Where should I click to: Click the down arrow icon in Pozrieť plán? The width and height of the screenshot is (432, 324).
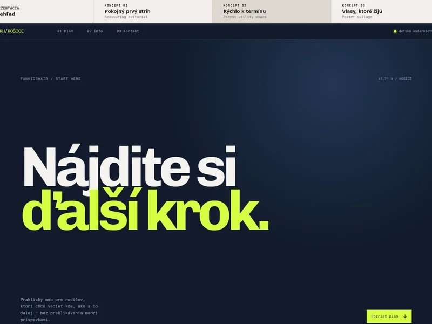[x=405, y=316]
